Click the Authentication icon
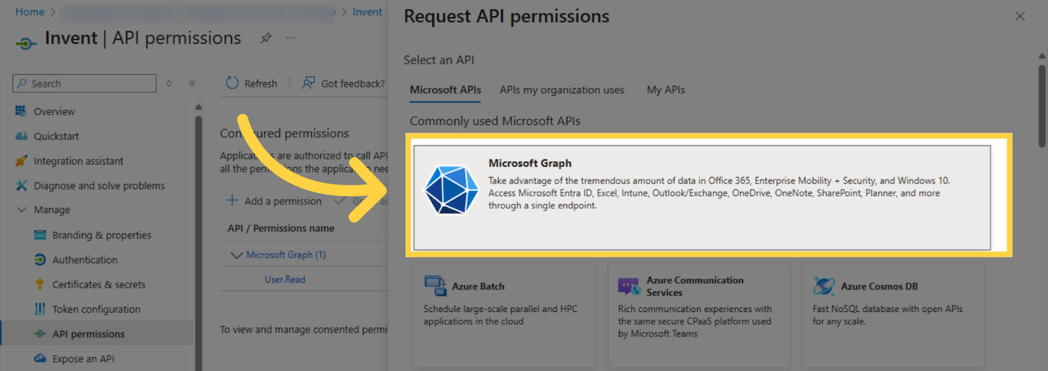The image size is (1048, 371). [x=40, y=260]
